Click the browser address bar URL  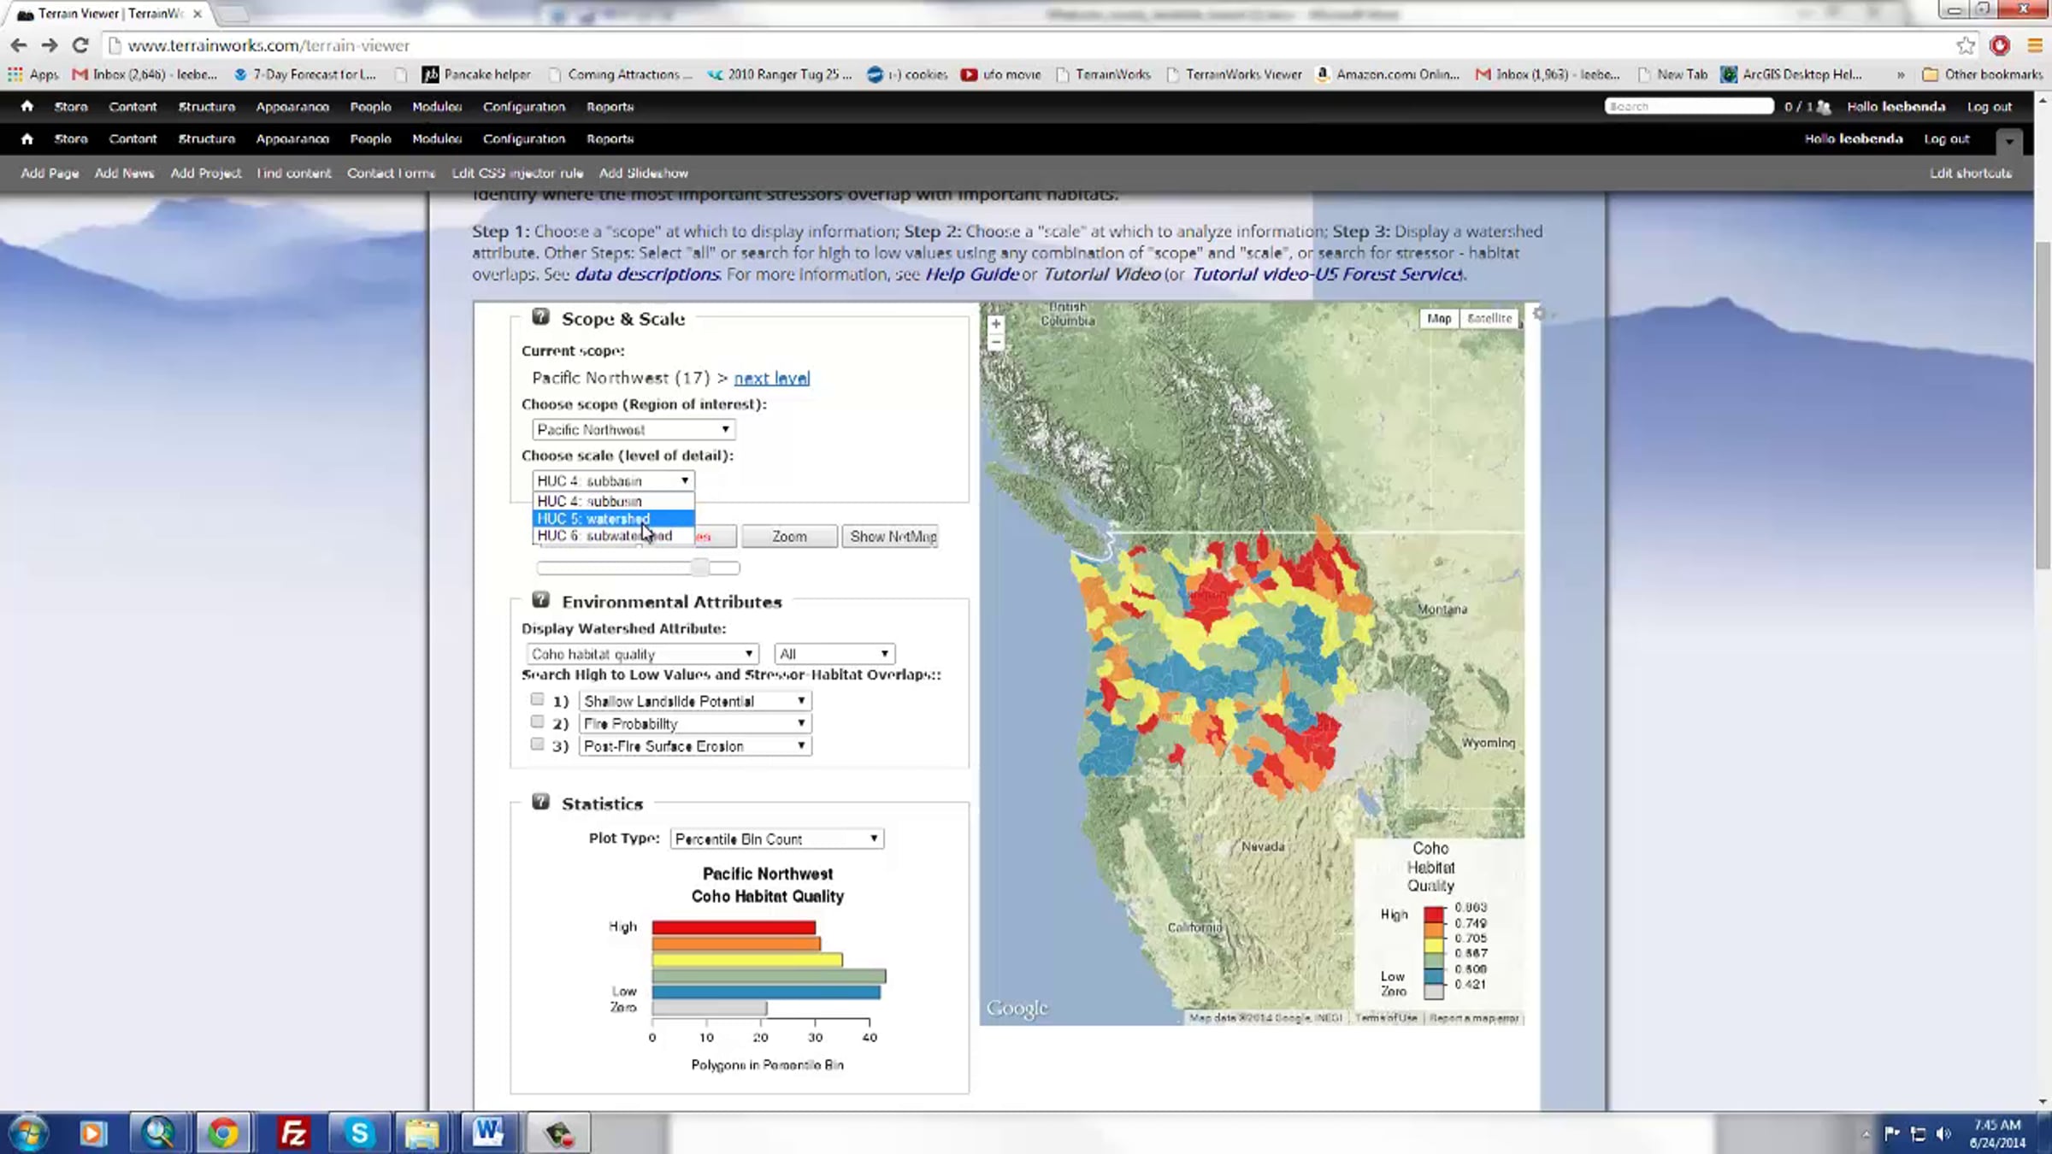(x=268, y=45)
